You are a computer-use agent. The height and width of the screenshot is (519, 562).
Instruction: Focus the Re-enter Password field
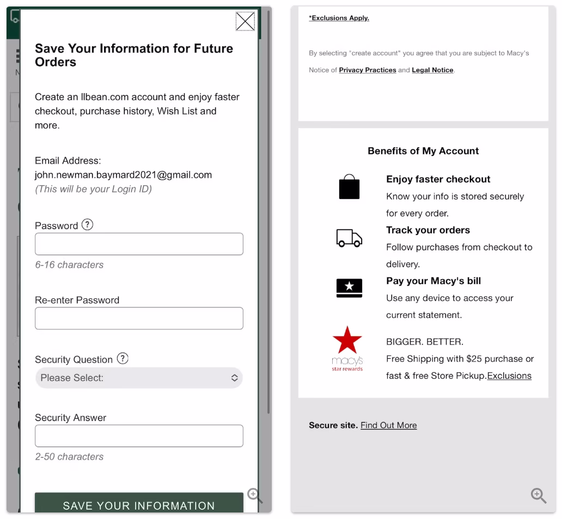coord(139,318)
